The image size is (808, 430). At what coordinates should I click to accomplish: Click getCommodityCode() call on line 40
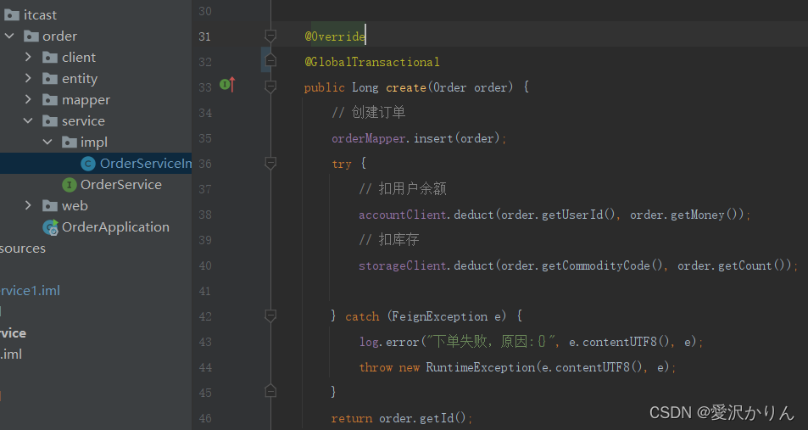pyautogui.click(x=601, y=265)
